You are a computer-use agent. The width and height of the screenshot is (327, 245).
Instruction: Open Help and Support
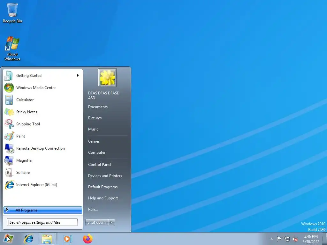(x=103, y=198)
